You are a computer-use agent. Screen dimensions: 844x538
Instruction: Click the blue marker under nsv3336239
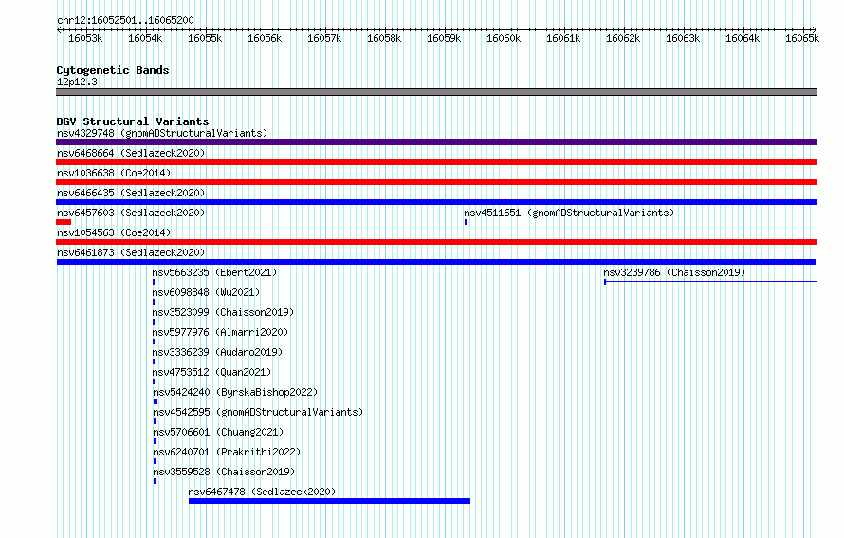[154, 362]
